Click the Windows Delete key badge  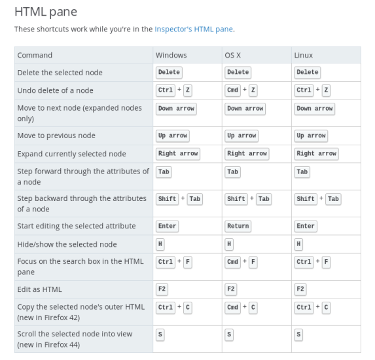point(169,73)
